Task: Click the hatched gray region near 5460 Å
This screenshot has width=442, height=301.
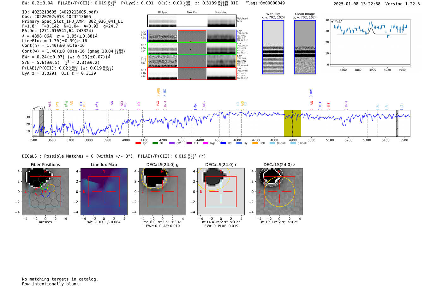Action: pos(397,123)
